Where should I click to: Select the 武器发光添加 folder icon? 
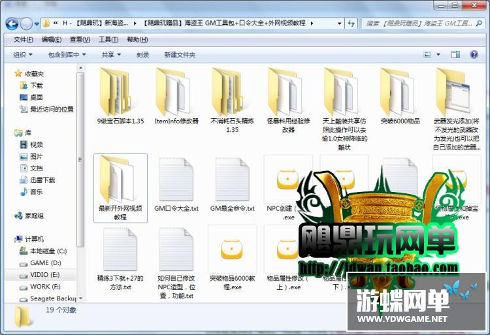point(453,92)
